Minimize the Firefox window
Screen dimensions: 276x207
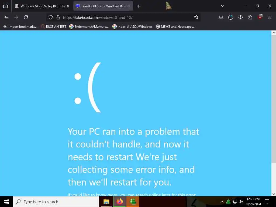click(245, 6)
